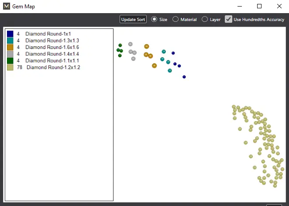This screenshot has height=206, width=289.
Task: Select Diamond Round-1x1 list entry
Action: [x=47, y=34]
